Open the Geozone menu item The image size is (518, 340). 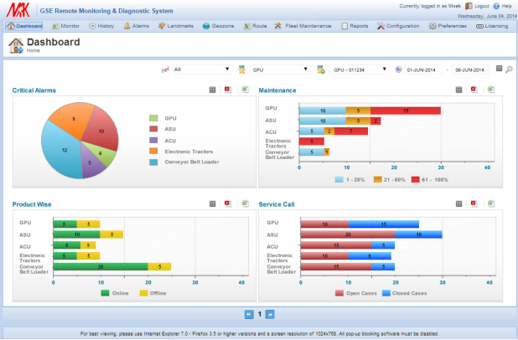[219, 26]
